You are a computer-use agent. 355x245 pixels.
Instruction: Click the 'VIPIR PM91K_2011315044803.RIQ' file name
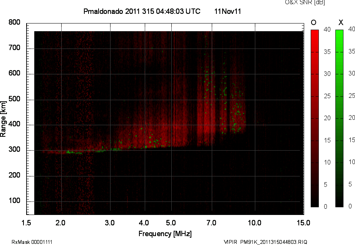tap(266, 242)
